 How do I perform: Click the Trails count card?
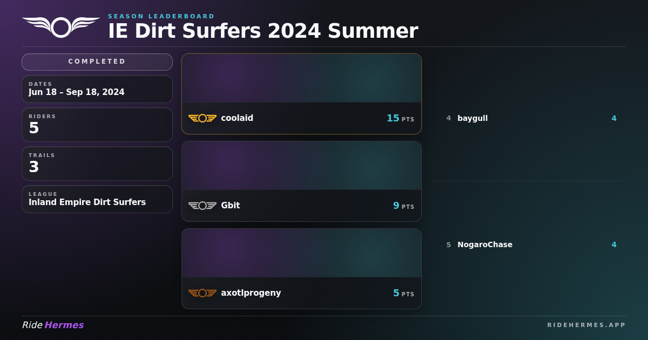pos(97,164)
